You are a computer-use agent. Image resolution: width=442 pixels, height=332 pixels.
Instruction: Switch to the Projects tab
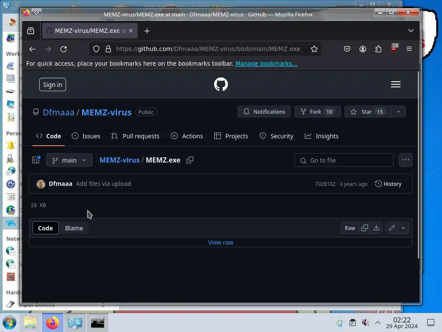pyautogui.click(x=231, y=136)
